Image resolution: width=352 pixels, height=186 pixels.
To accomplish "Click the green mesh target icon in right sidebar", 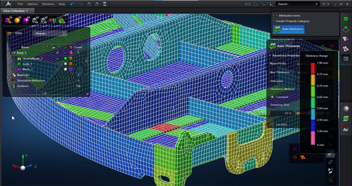I will click(346, 19).
